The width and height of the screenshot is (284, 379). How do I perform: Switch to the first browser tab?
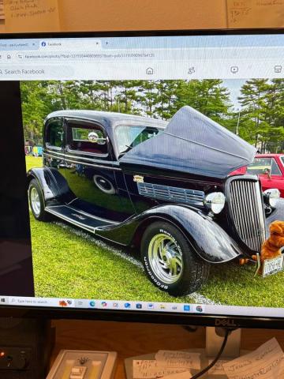click(x=18, y=45)
